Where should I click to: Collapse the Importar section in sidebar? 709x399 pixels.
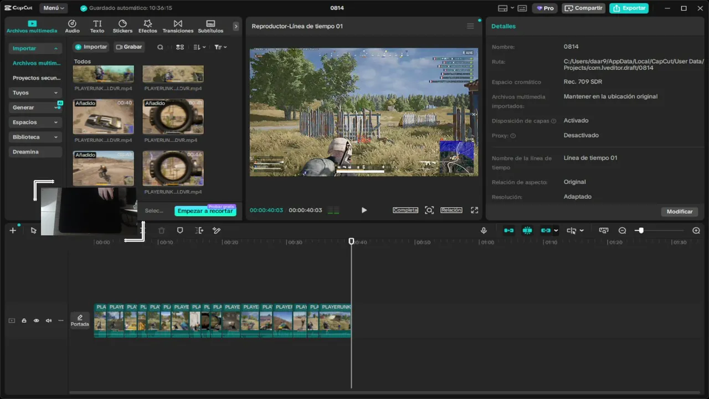pos(35,48)
